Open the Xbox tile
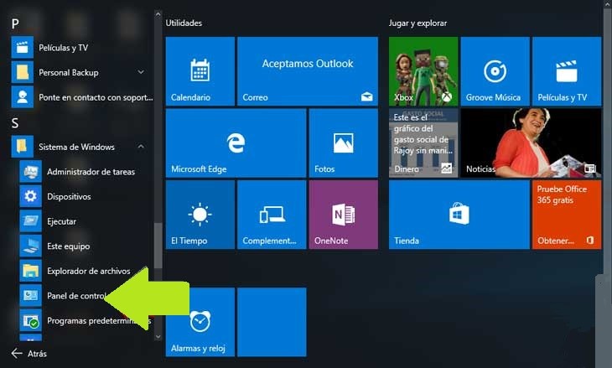This screenshot has height=368, width=612. (x=423, y=71)
